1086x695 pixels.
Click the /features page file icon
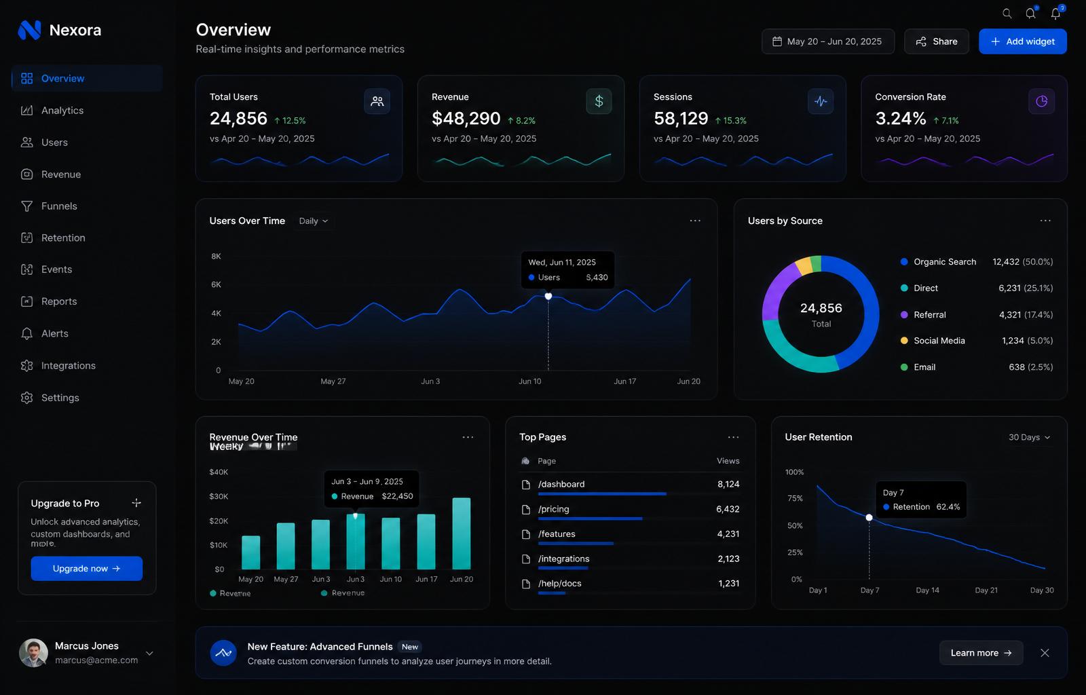pyautogui.click(x=525, y=534)
